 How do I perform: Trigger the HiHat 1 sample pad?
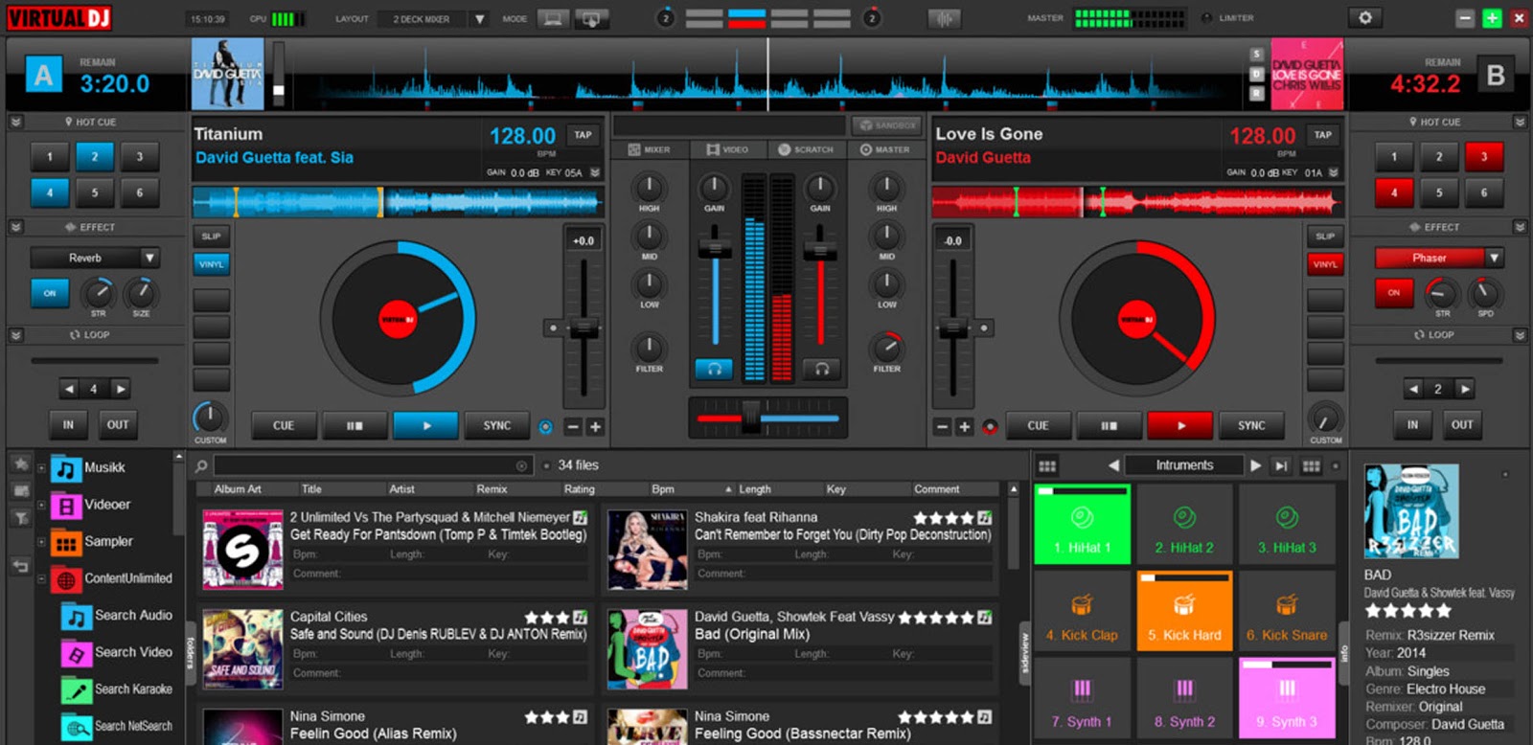coord(1083,523)
